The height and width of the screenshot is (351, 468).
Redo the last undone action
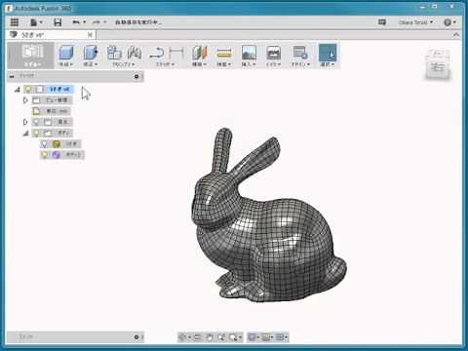[x=97, y=22]
